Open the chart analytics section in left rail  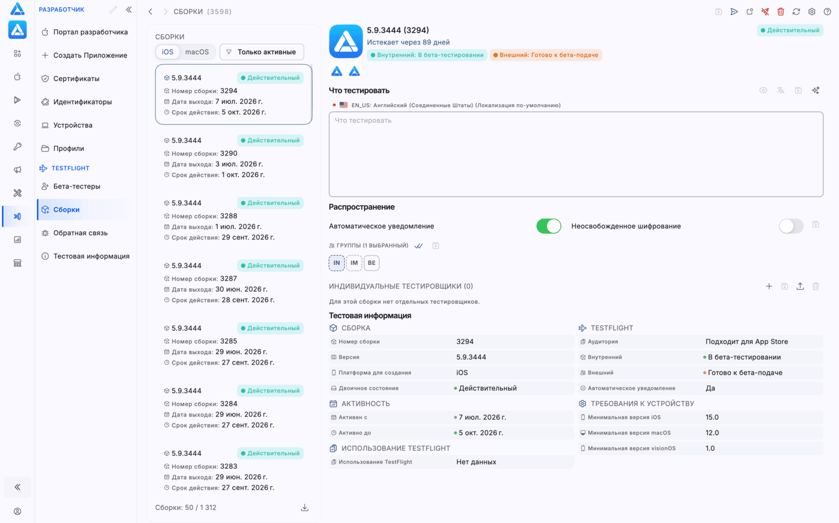[17, 240]
